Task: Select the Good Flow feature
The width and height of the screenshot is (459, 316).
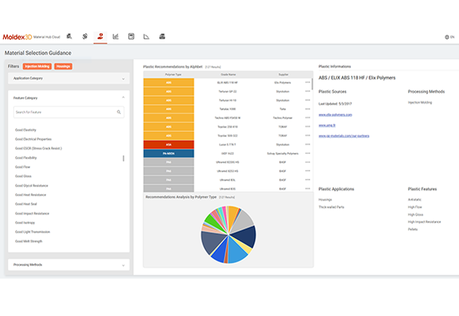Action: (x=22, y=167)
